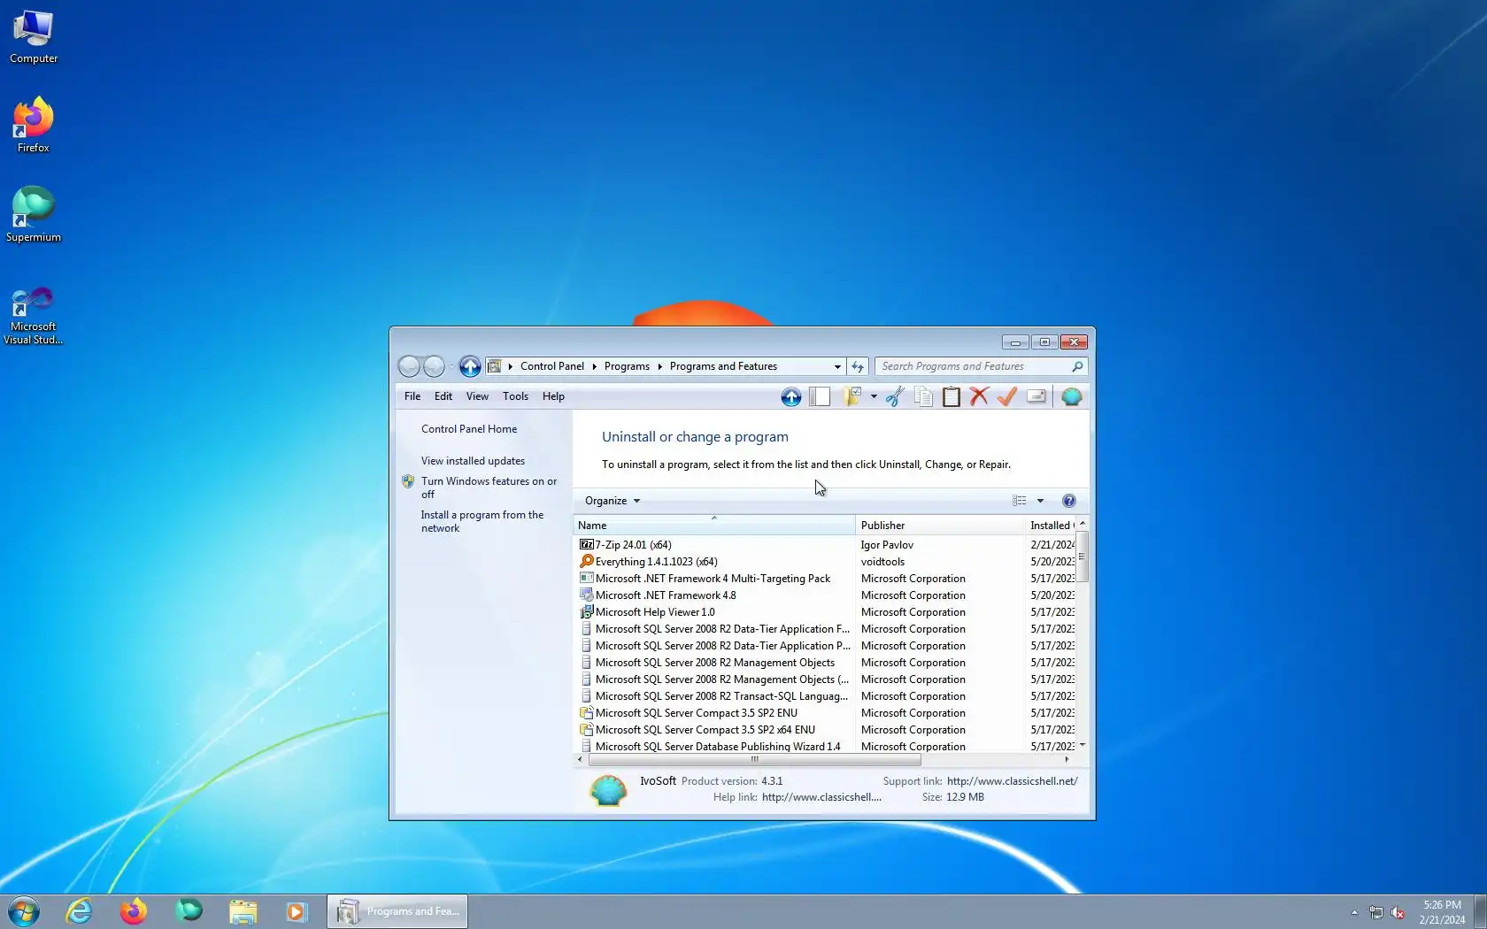Image resolution: width=1487 pixels, height=929 pixels.
Task: Sort list by Publisher column header
Action: coord(940,526)
